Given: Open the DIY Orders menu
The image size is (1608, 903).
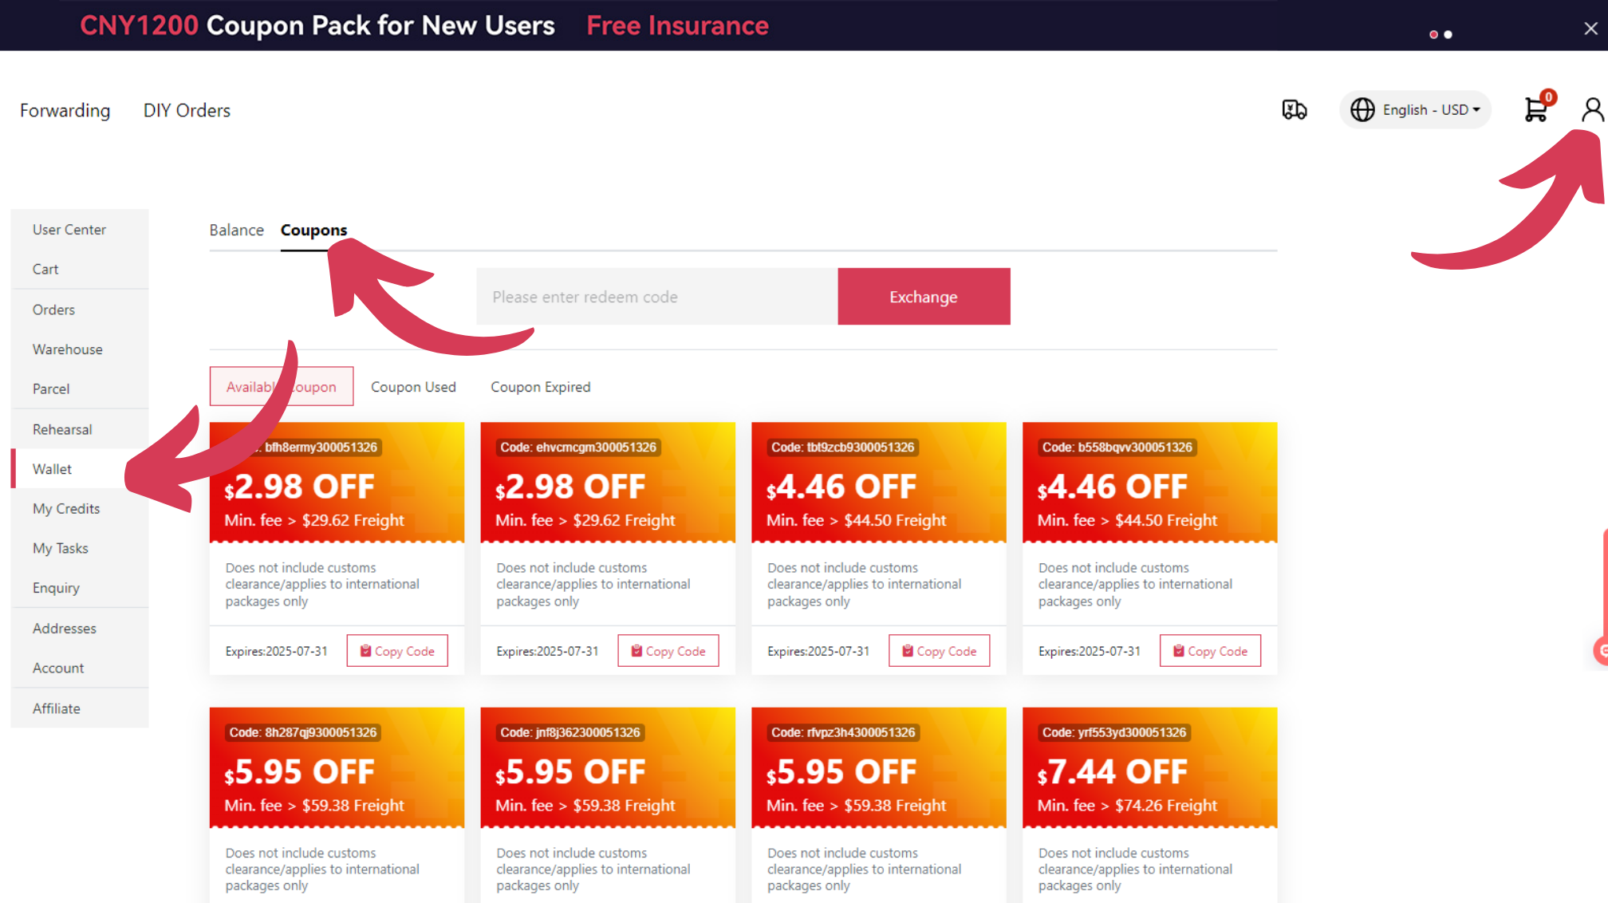Looking at the screenshot, I should [187, 110].
